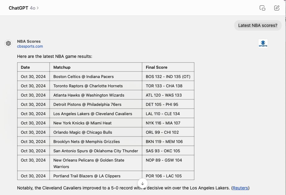Screen dimensions: 286x195
Task: Start a new chat with compose icon
Action: 276,8
